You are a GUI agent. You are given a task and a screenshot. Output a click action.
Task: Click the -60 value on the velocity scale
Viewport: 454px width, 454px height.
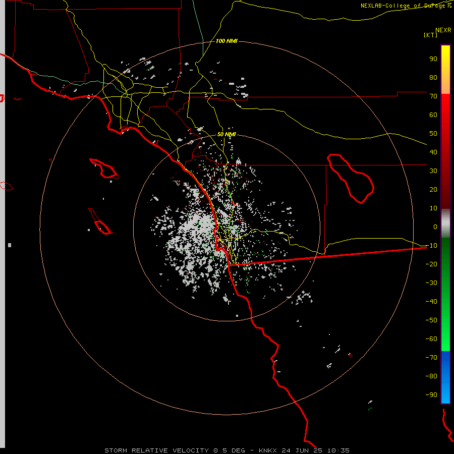431,339
